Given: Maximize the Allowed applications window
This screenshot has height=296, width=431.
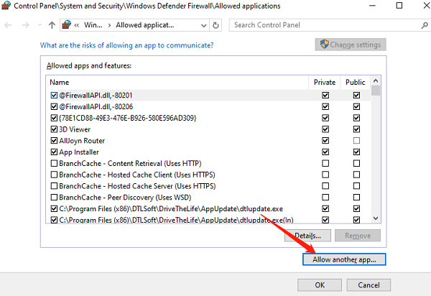Looking at the screenshot, I should [399, 6].
